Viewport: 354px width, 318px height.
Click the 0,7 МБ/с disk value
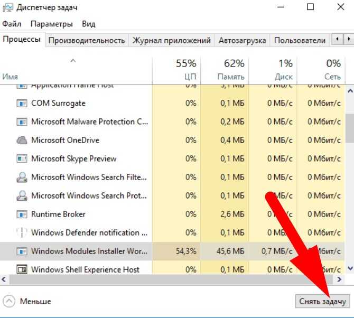pos(277,251)
